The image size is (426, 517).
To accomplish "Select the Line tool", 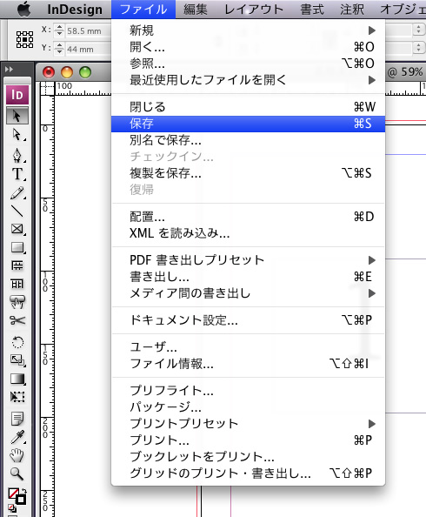I will tap(17, 211).
